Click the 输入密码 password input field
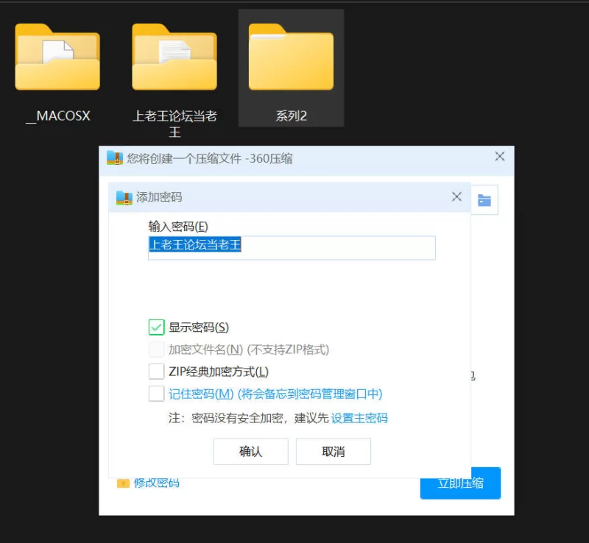Image resolution: width=589 pixels, height=543 pixels. click(292, 248)
